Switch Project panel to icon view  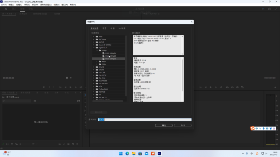(12, 144)
